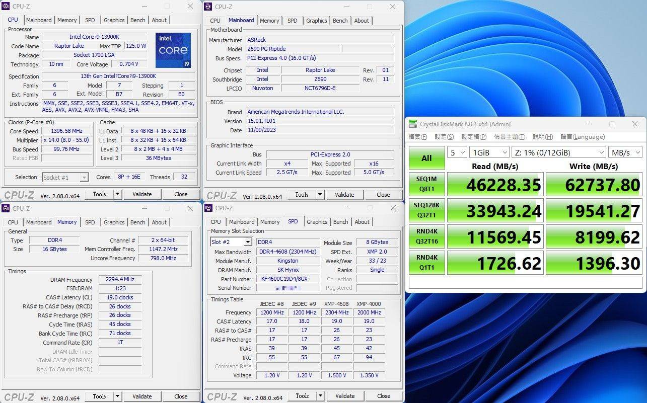Run RND4K Q32T16 test
The height and width of the screenshot is (403, 647).
426,236
